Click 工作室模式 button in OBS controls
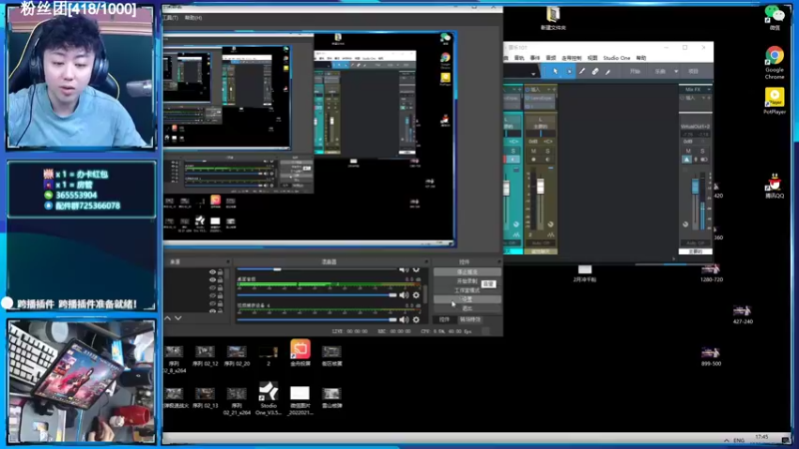The width and height of the screenshot is (799, 449). [467, 290]
